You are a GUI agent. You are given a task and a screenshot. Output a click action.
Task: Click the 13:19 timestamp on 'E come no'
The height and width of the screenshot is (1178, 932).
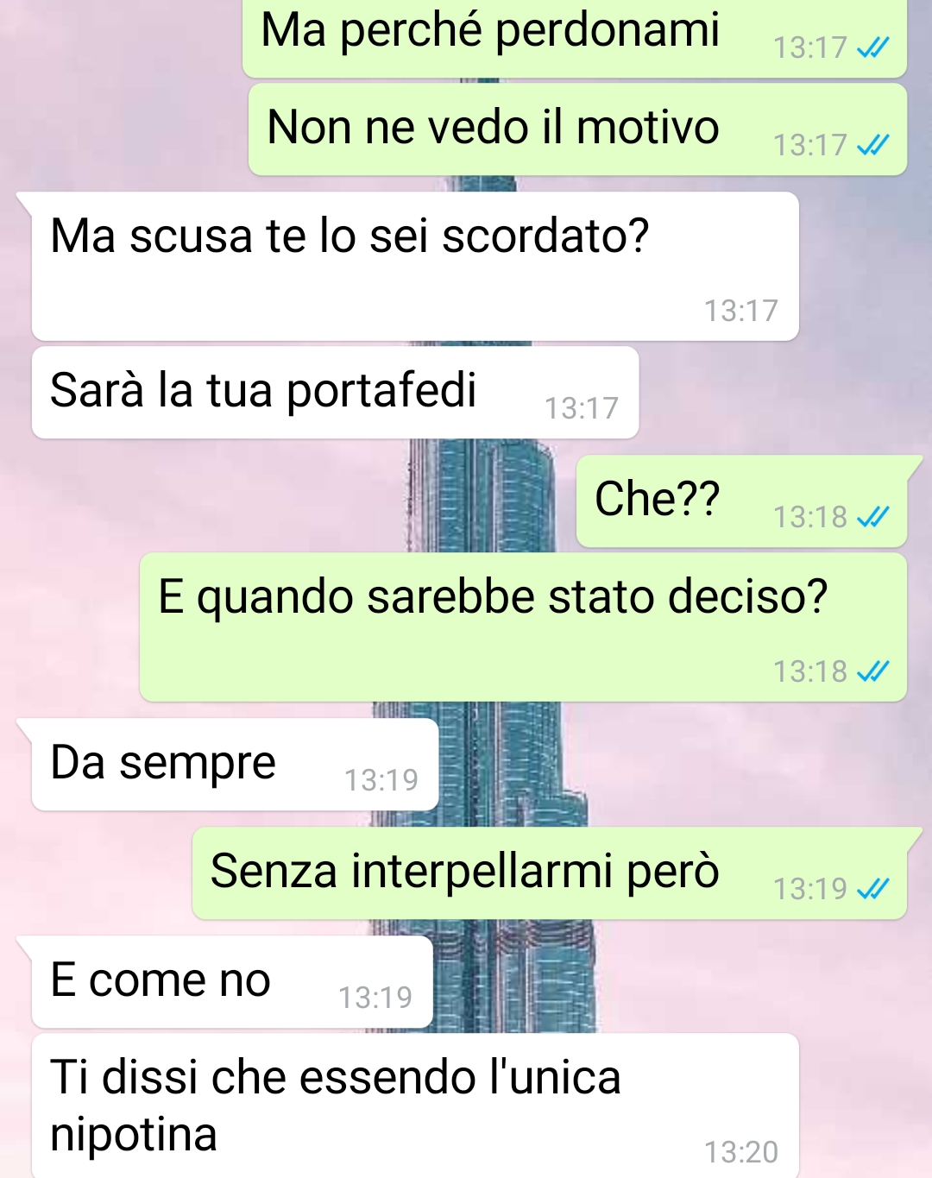tap(375, 998)
